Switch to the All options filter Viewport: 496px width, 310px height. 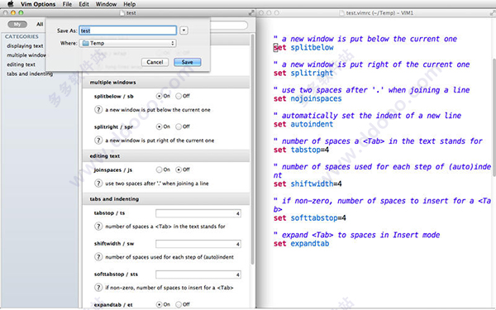40,24
